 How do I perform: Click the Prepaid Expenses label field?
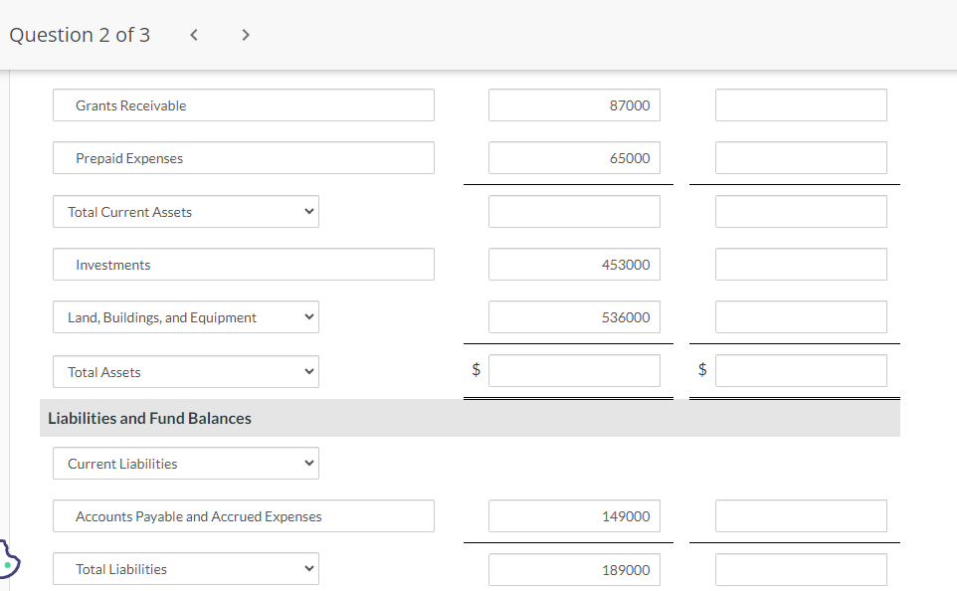[x=243, y=157]
